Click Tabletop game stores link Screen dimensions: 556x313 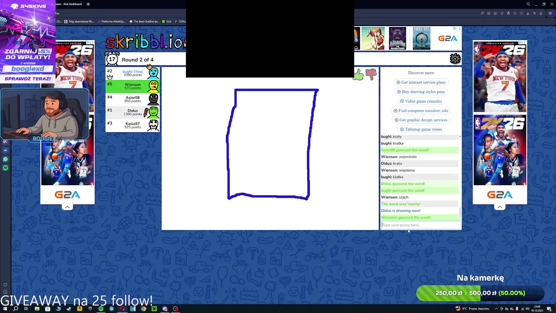[420, 129]
